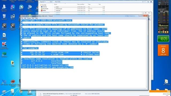Sort by the Type column header
Image resolution: width=171 pixels, height=96 pixels.
tap(89, 4)
